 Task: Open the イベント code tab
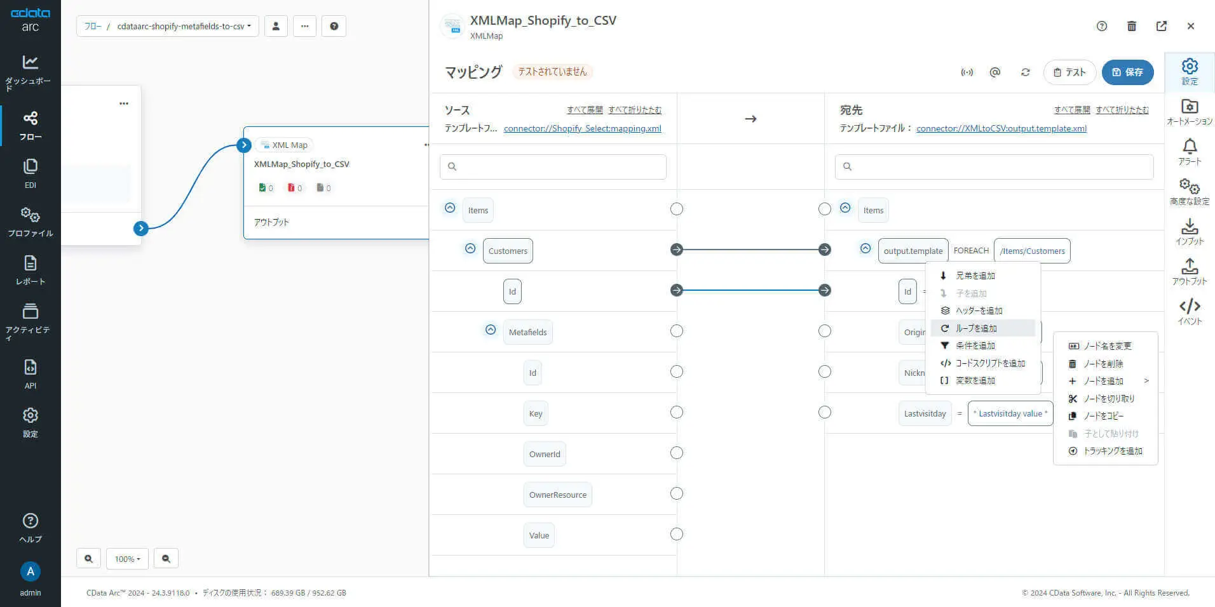1189,311
